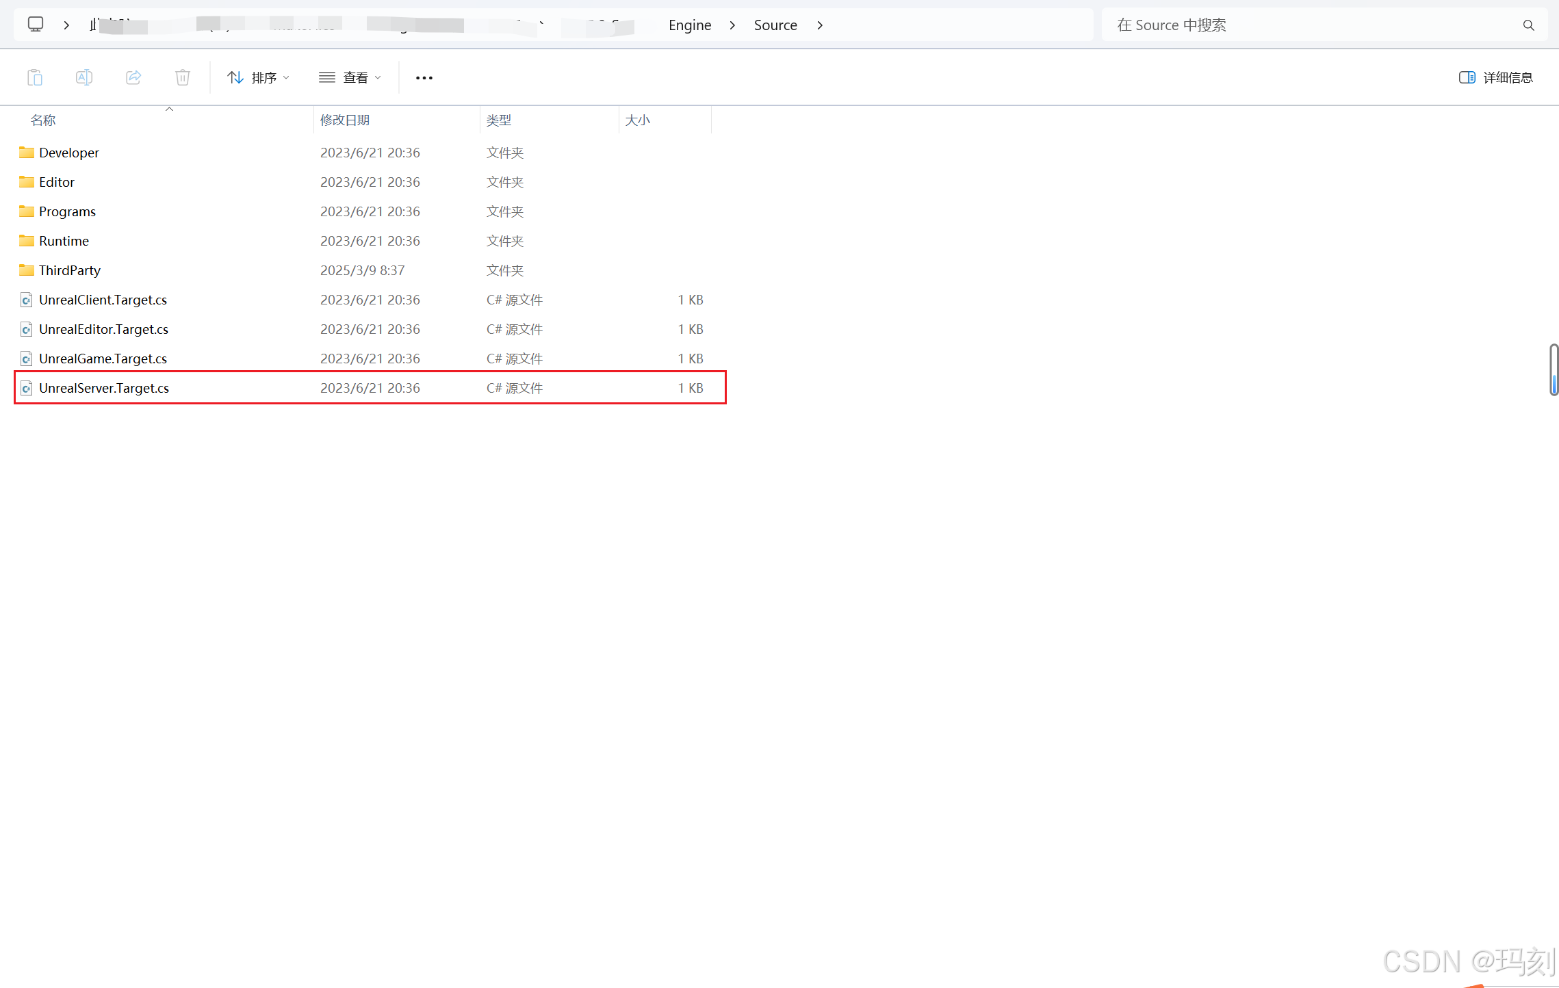Click Engine in the address breadcrumb
The height and width of the screenshot is (988, 1559).
(689, 25)
